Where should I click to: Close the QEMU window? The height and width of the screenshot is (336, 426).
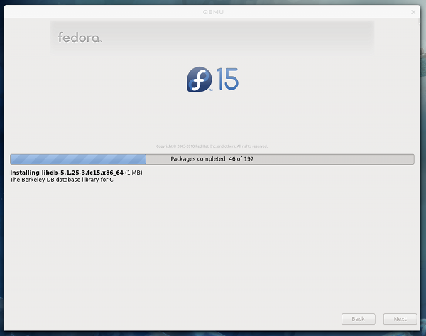pyautogui.click(x=413, y=12)
